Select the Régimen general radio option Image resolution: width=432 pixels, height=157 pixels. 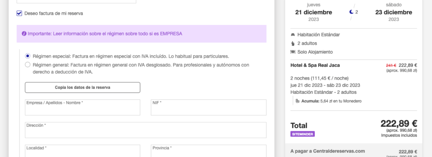[x=27, y=65]
